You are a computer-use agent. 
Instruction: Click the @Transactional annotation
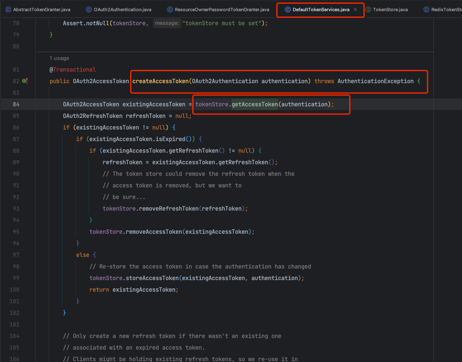(x=73, y=70)
